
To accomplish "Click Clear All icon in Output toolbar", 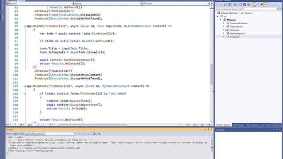I will (x=94, y=134).
